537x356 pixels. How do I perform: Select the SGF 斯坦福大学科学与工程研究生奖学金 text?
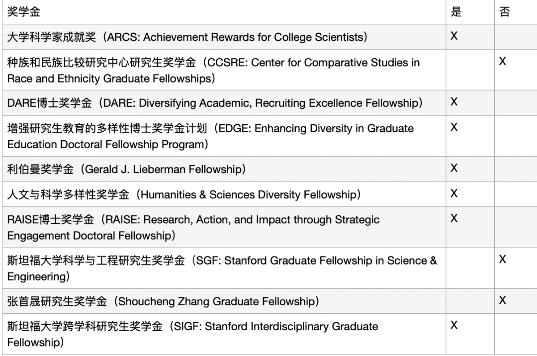[x=222, y=268]
